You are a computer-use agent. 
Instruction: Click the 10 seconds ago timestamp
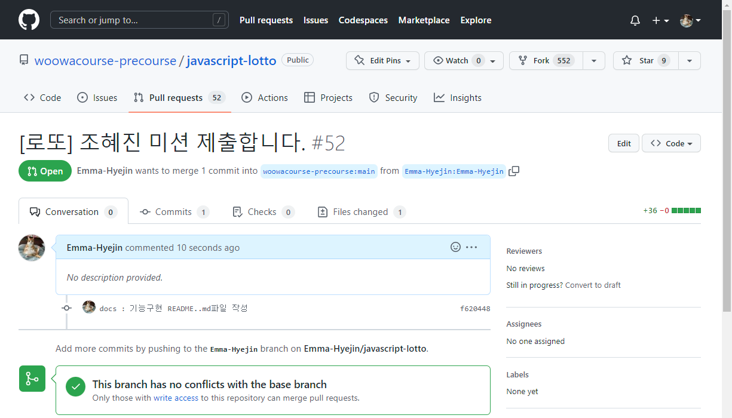click(208, 247)
